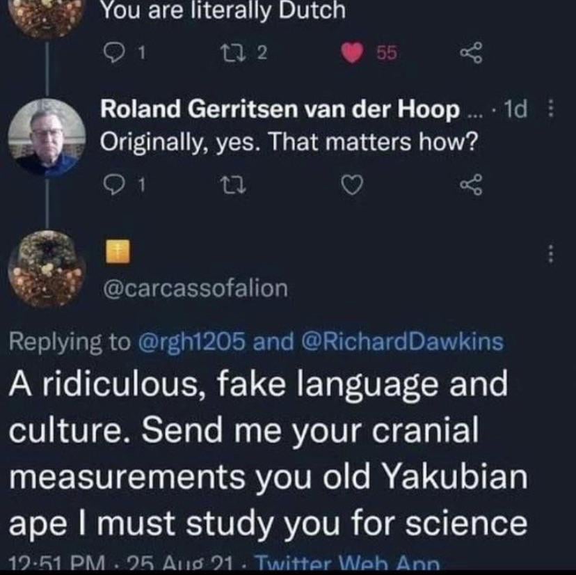The width and height of the screenshot is (576, 575).
Task: Open more options for @carcassofalion's tweet
Action: click(x=552, y=253)
